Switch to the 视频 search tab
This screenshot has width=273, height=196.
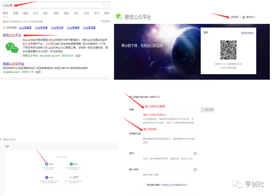[56, 13]
